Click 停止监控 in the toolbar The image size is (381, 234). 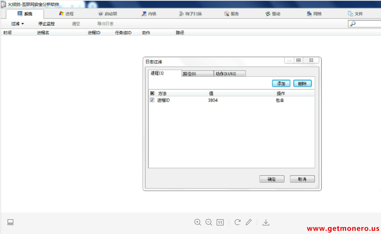tap(46, 24)
